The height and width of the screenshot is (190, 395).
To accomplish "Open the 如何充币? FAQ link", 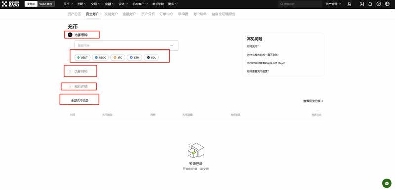I will point(253,46).
